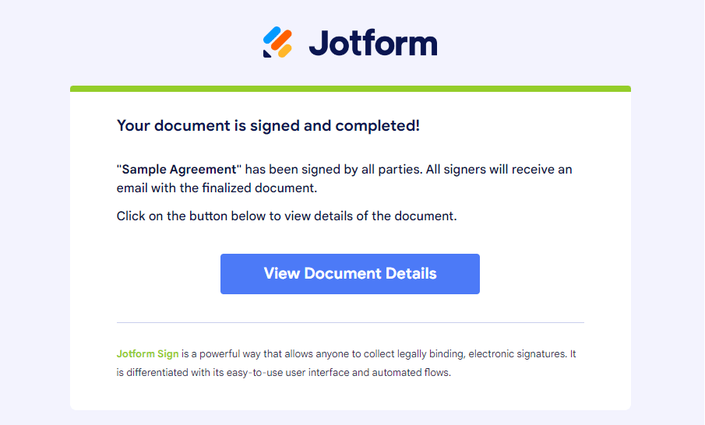Click the orange stroke in the Jotform logo
The height and width of the screenshot is (425, 705).
(280, 40)
